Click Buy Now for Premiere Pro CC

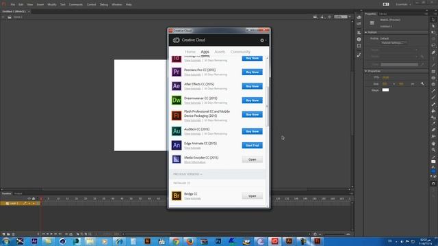253,72
